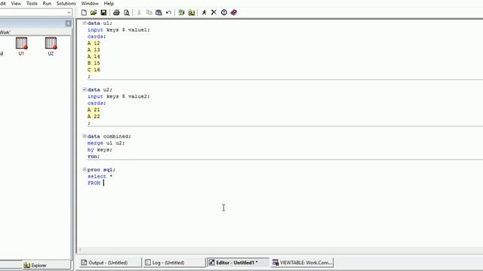Click the 'A 14' data line

(x=94, y=56)
